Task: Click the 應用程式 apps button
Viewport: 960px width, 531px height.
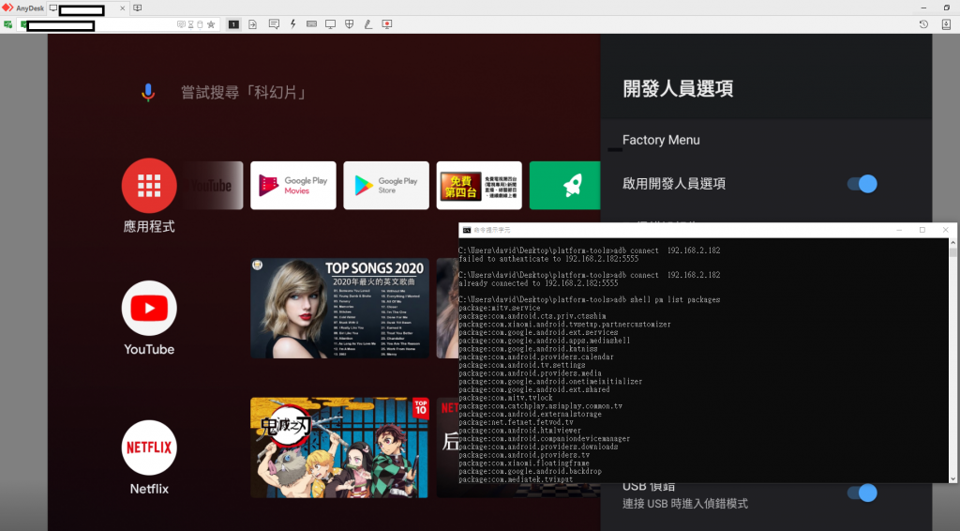Action: [x=149, y=186]
